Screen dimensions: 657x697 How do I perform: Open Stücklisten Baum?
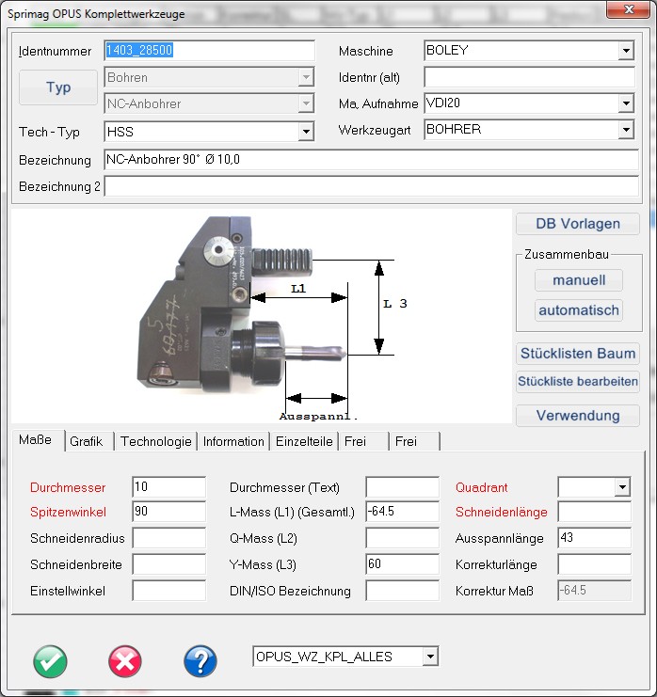tap(578, 354)
